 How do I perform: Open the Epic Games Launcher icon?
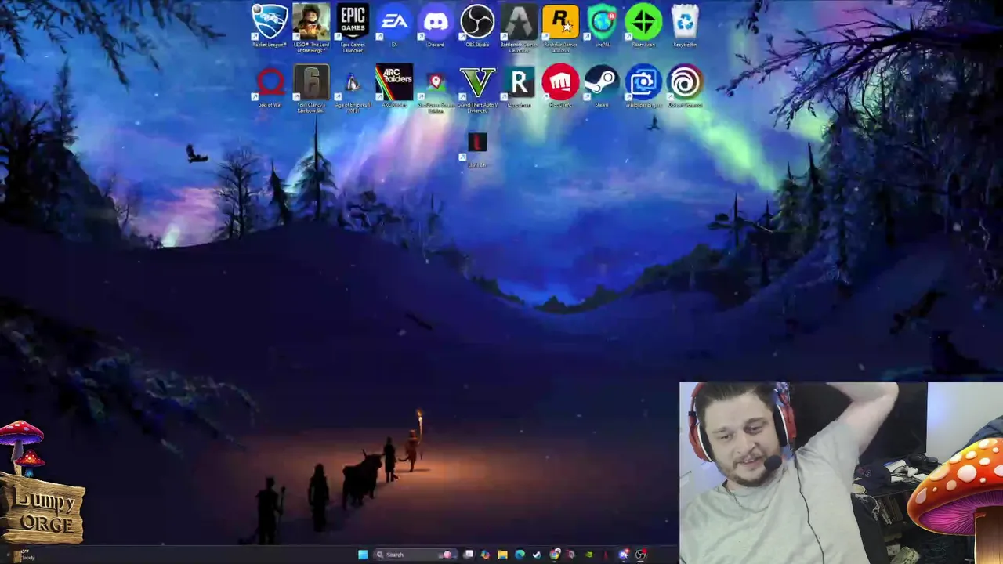tap(353, 29)
